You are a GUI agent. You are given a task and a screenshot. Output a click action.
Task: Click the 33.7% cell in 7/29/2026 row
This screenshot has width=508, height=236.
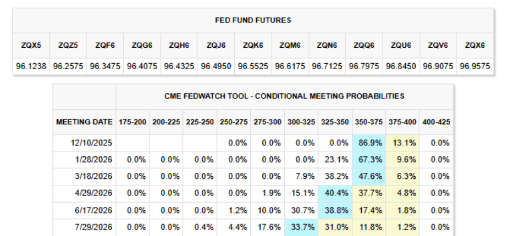pyautogui.click(x=301, y=226)
